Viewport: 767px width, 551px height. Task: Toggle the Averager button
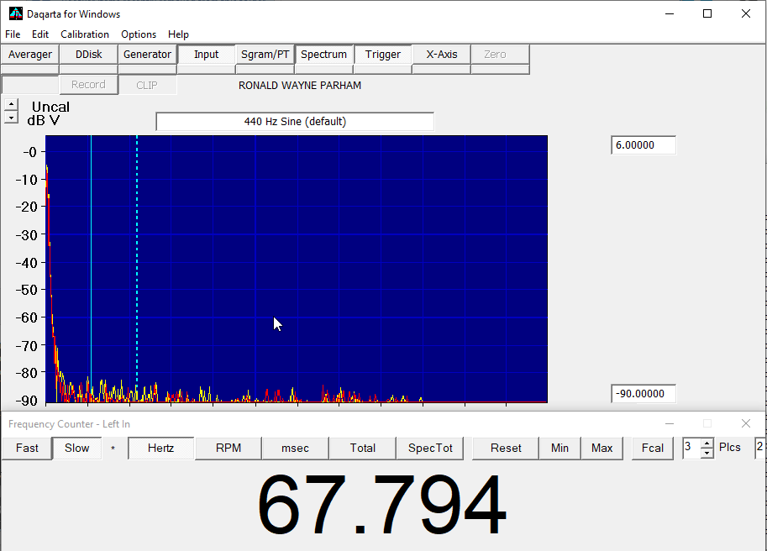point(30,55)
